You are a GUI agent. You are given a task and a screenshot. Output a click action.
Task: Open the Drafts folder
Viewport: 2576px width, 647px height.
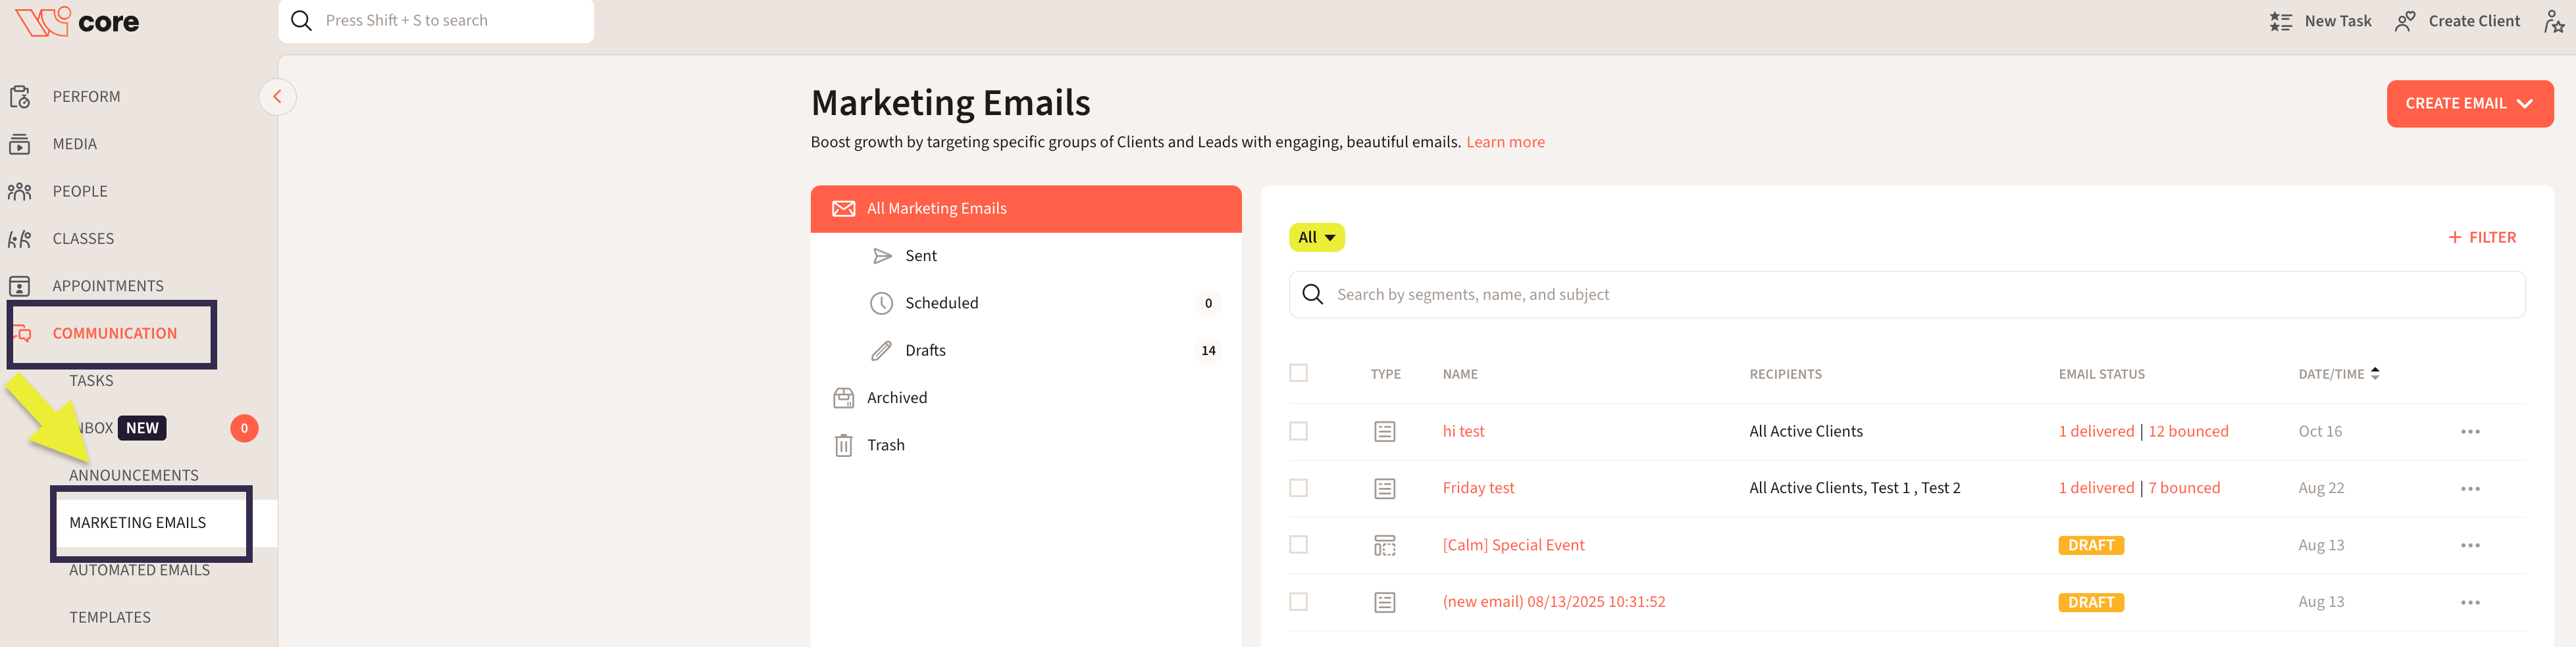(925, 350)
